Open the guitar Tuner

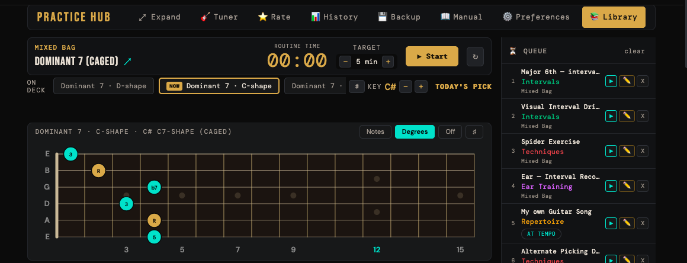tap(219, 17)
